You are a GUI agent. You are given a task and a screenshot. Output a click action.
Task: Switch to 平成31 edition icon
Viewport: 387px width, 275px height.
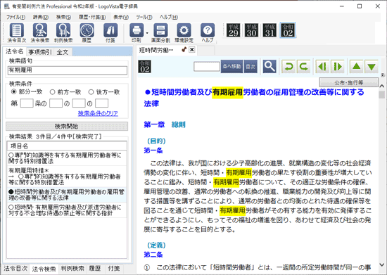pyautogui.click(x=269, y=30)
